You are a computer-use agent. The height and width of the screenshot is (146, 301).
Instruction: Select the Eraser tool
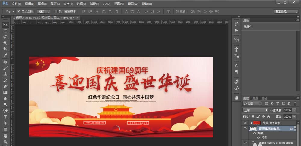click(x=5, y=86)
